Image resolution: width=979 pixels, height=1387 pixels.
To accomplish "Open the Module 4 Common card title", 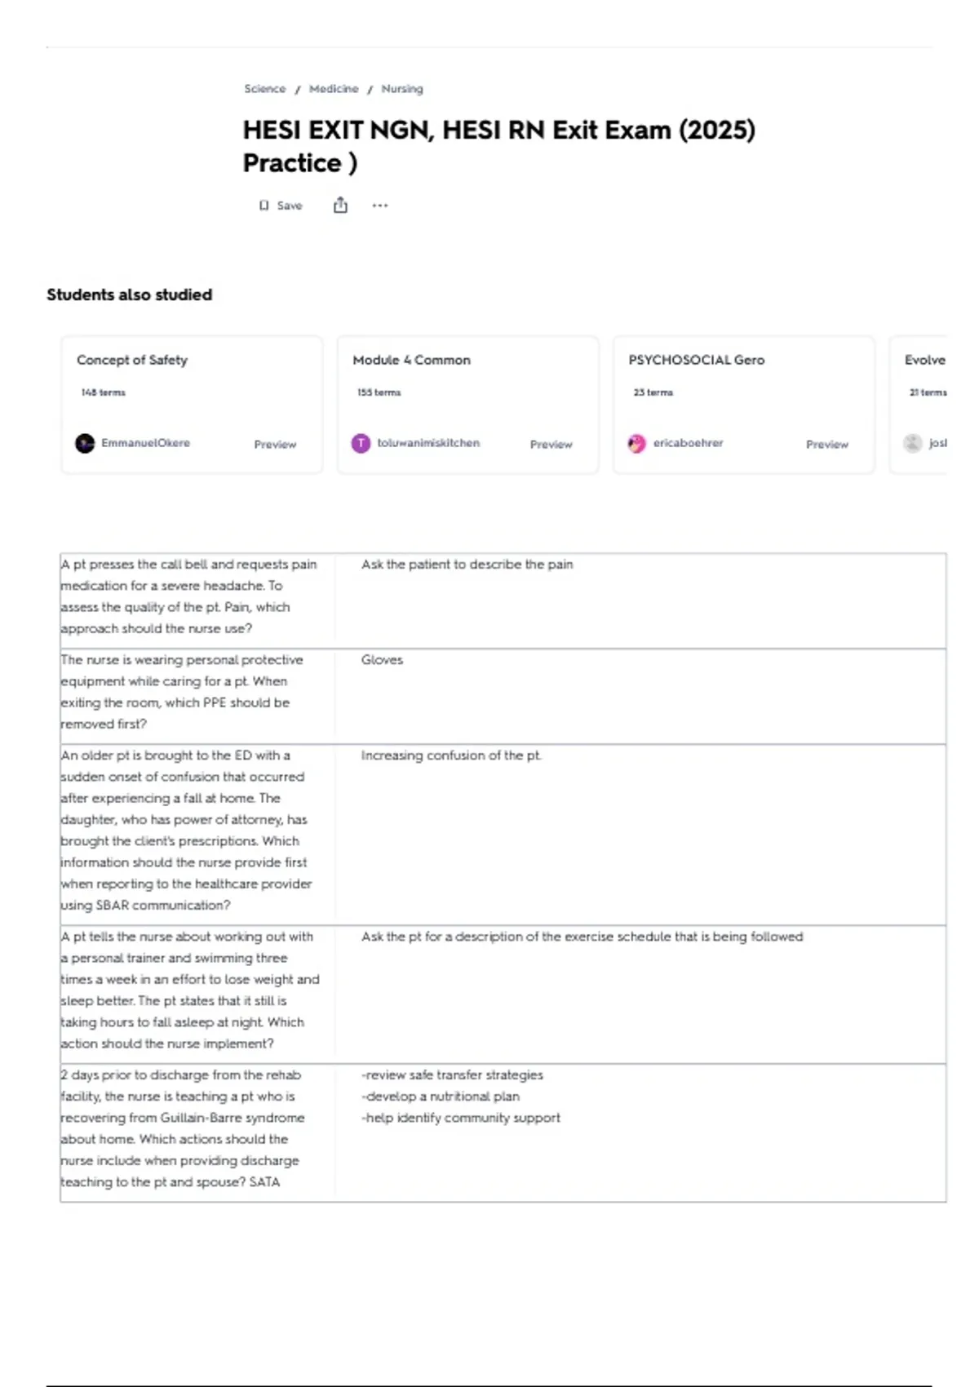I will coord(411,360).
